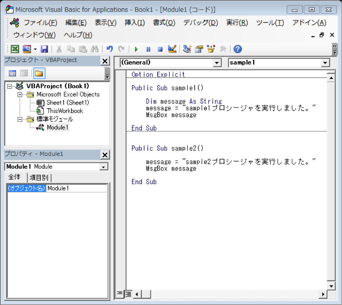Screen dimensions: 342x305
Task: Run the macro with green play icon
Action: coord(136,49)
